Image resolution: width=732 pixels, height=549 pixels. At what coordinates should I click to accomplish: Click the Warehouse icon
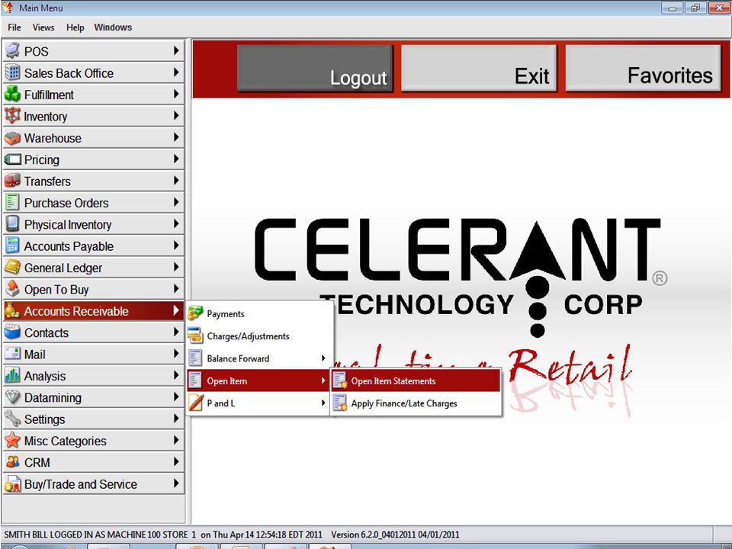tap(13, 138)
